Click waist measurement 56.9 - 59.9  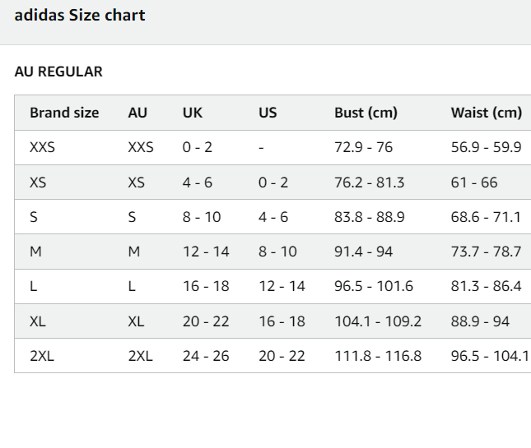pos(486,148)
